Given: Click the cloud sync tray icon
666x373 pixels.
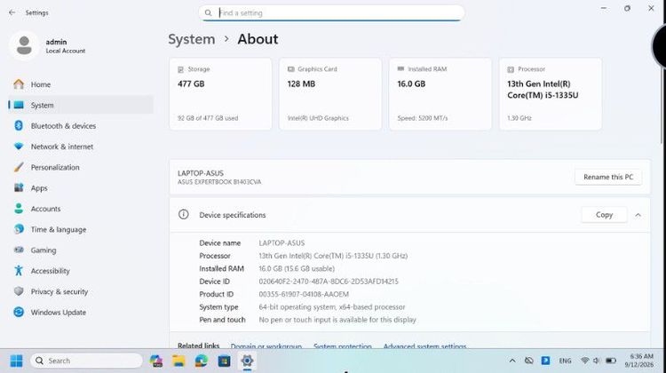Looking at the screenshot, I should (529, 361).
